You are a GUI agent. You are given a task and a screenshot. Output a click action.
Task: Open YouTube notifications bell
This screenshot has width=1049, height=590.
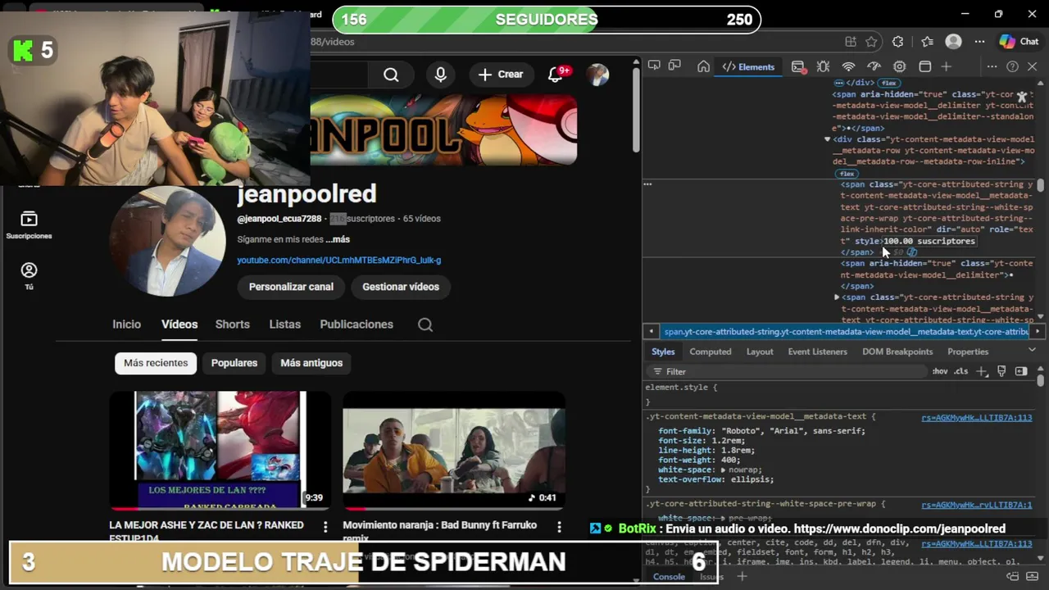(x=555, y=75)
